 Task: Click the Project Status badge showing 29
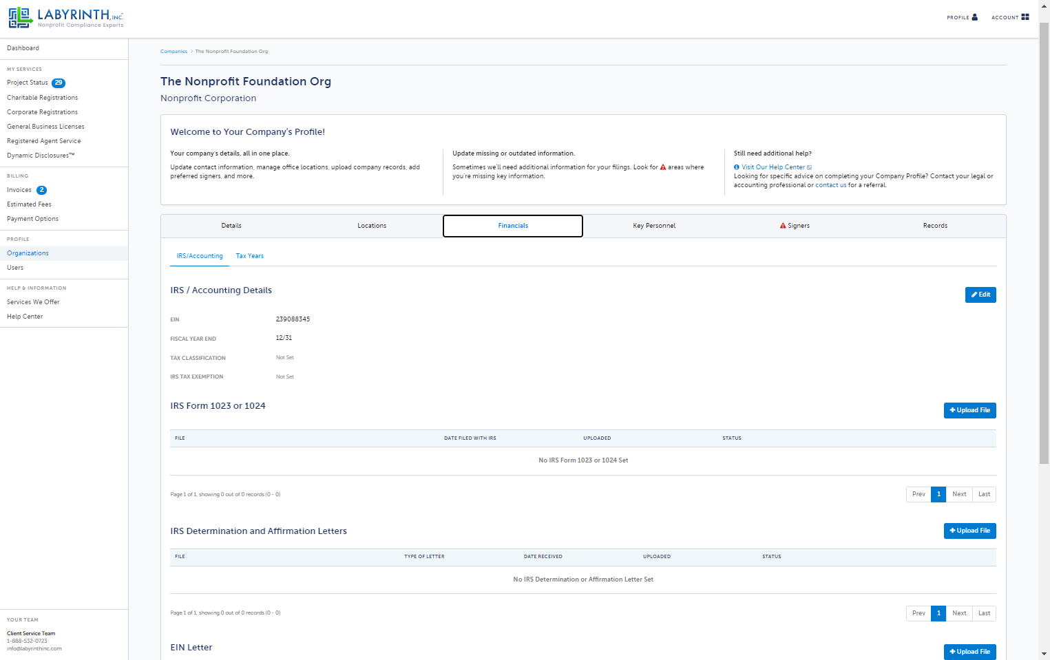(x=59, y=83)
